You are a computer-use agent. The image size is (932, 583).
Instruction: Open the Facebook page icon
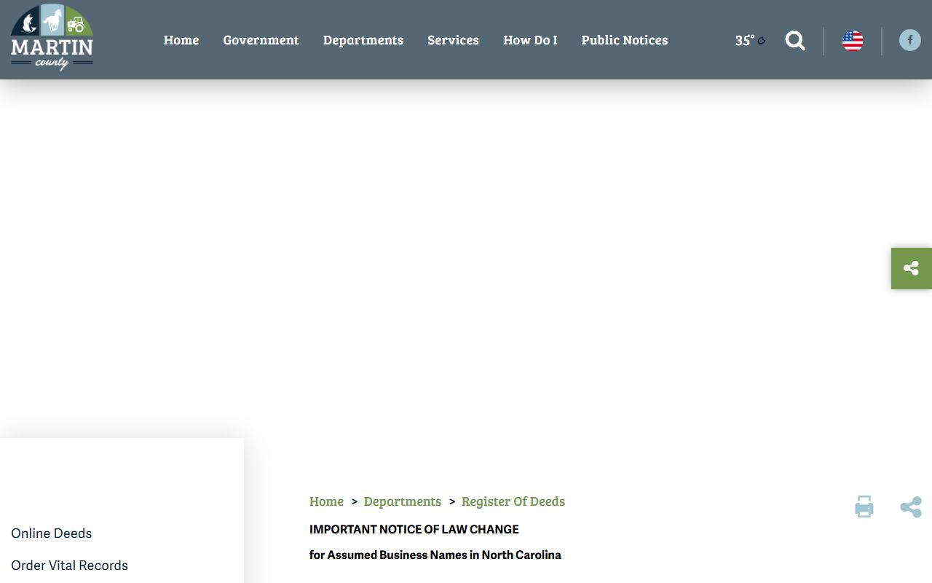tap(909, 40)
